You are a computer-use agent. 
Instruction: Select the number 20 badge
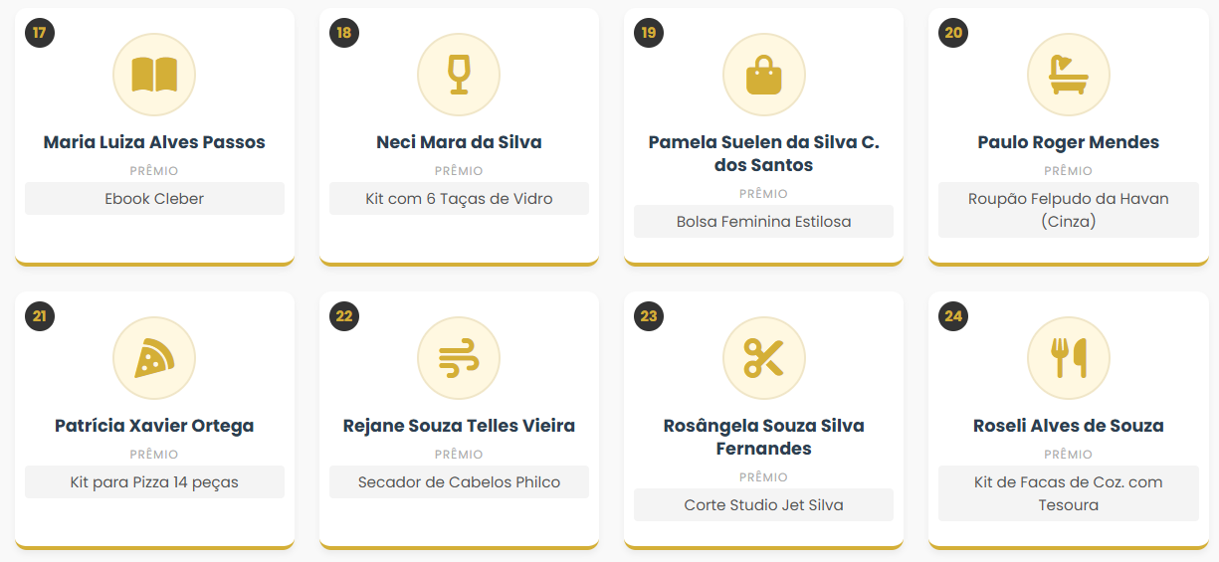coord(953,33)
